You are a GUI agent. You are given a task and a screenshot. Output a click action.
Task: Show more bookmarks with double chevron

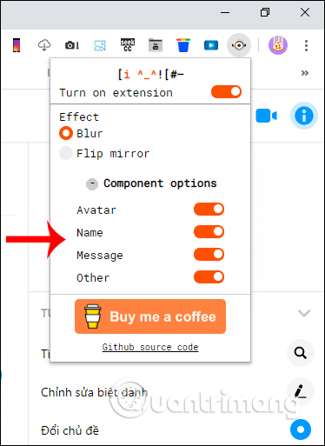pyautogui.click(x=305, y=73)
